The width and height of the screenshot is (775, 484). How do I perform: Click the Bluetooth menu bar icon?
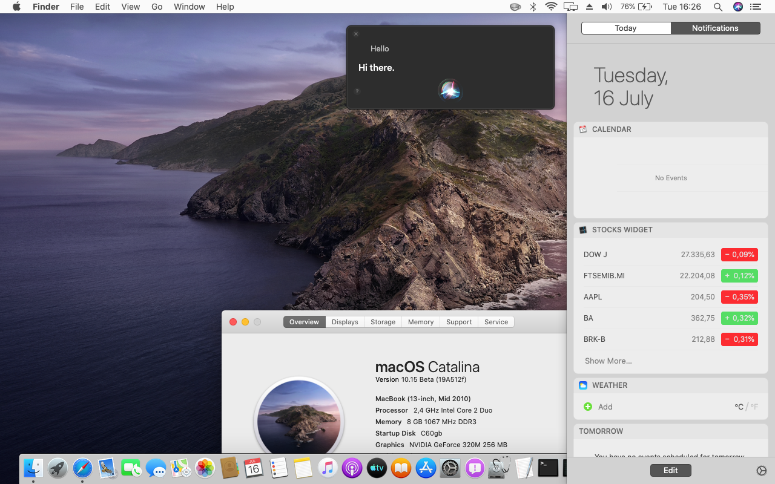click(533, 7)
